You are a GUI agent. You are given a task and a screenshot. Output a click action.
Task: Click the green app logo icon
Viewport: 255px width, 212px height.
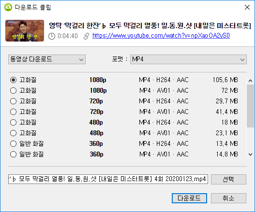(8, 7)
